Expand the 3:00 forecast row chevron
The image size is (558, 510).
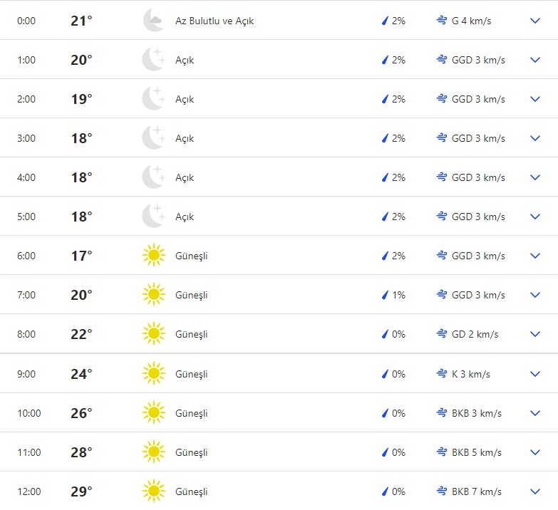[x=536, y=138]
